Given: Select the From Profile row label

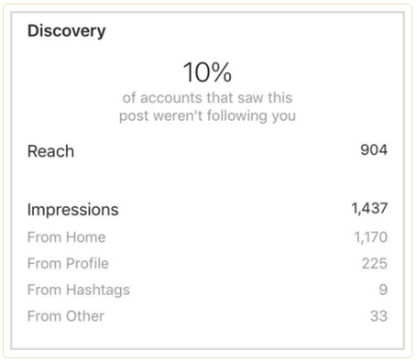Looking at the screenshot, I should (68, 264).
